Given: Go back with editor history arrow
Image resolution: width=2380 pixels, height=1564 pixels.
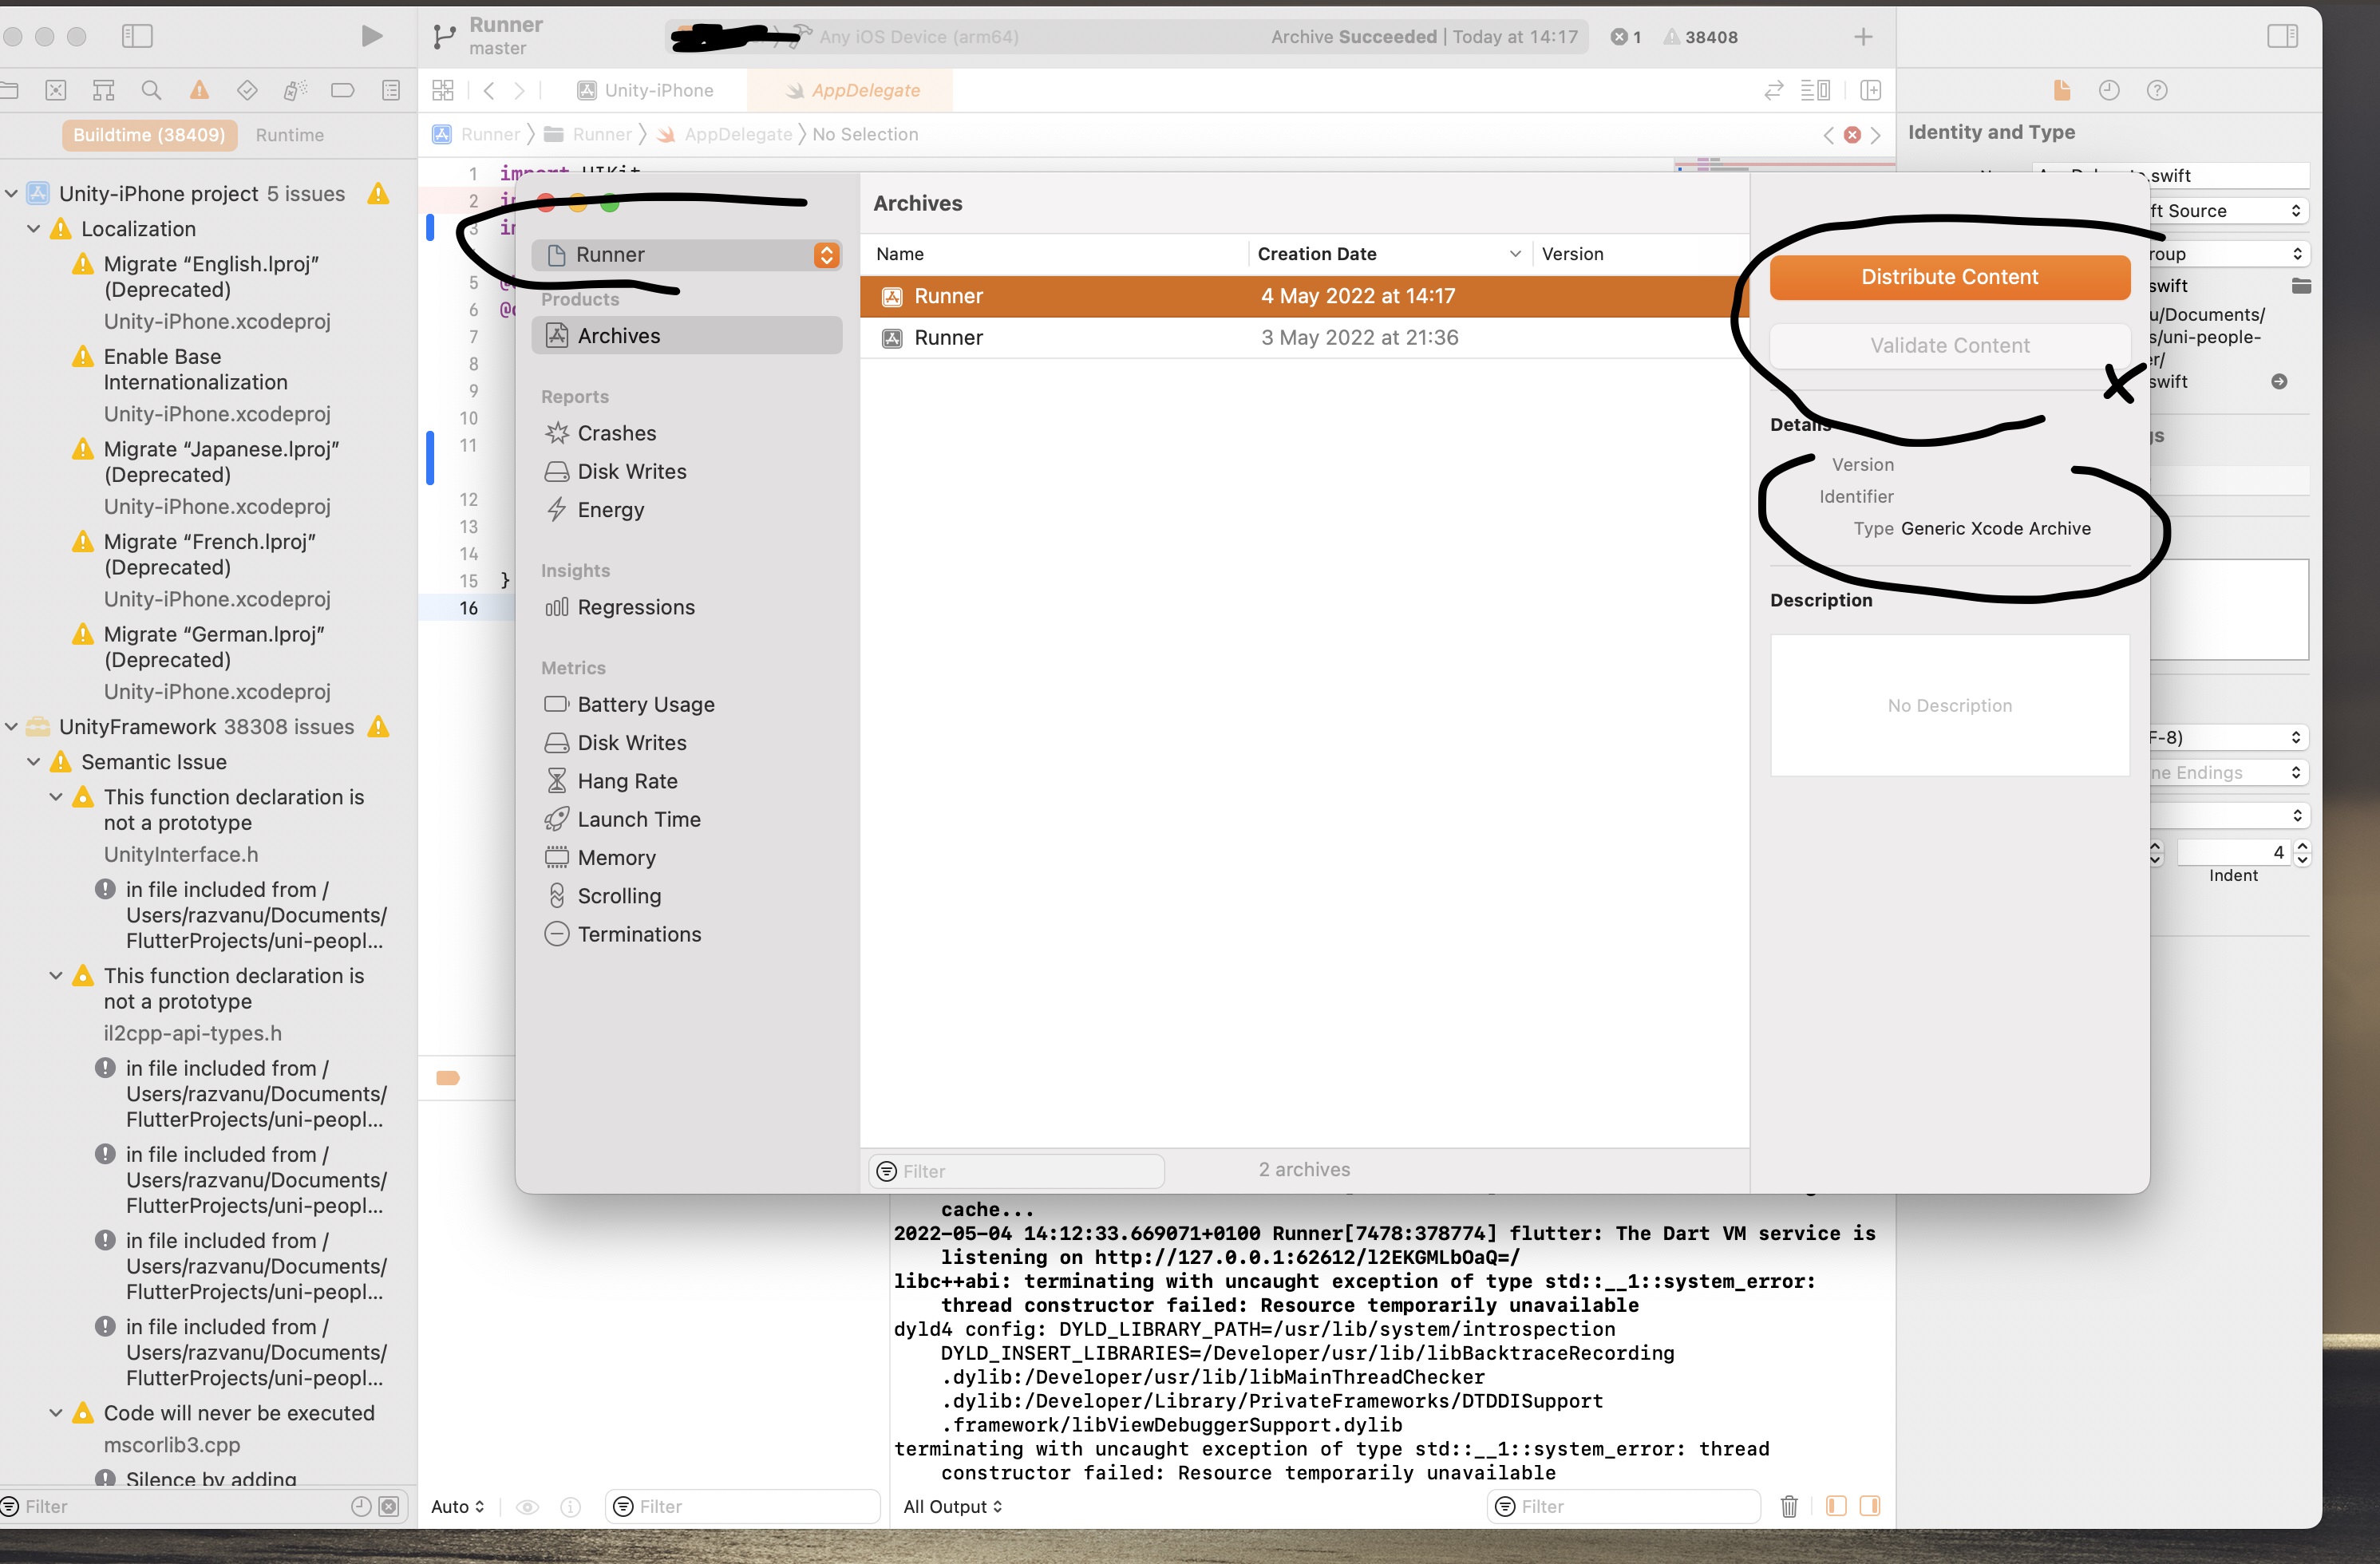Looking at the screenshot, I should (x=489, y=90).
